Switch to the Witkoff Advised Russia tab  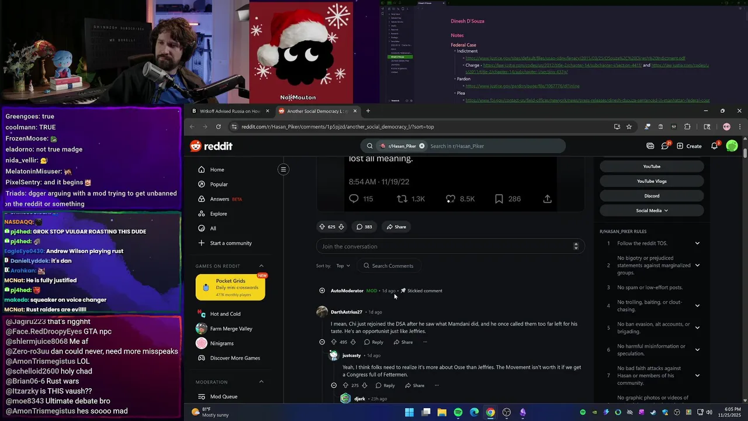(x=230, y=111)
